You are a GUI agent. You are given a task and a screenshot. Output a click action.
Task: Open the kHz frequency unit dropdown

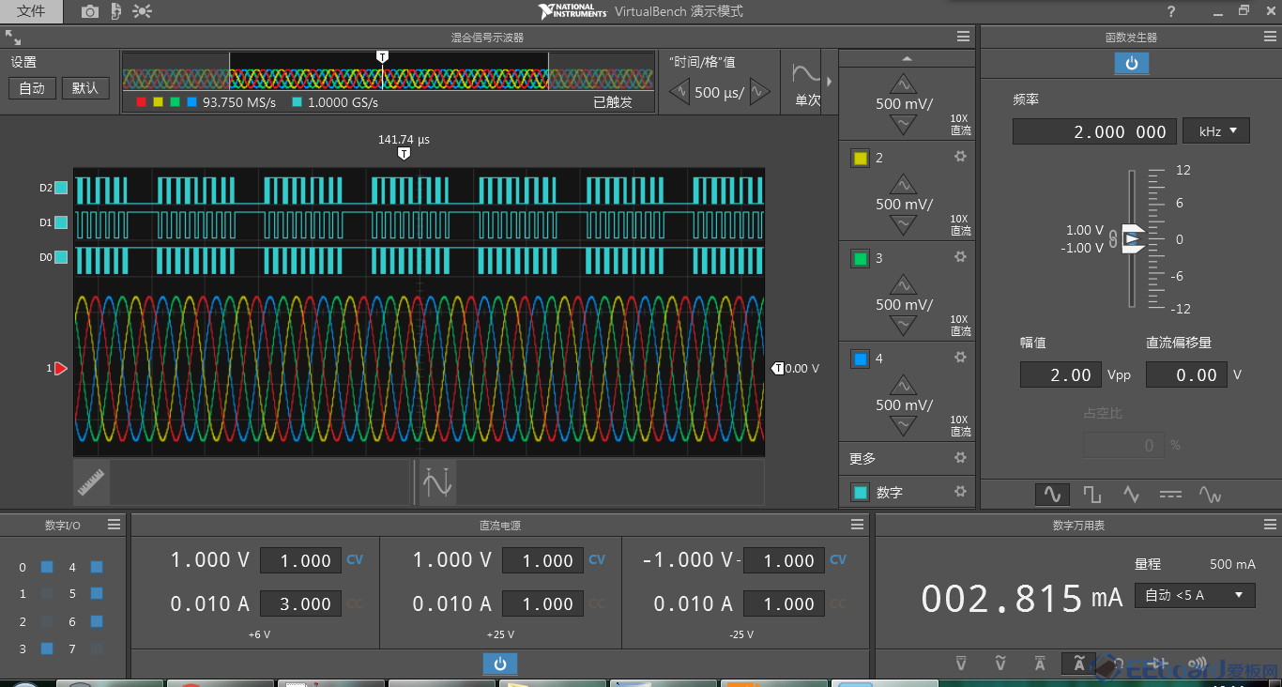pyautogui.click(x=1216, y=131)
